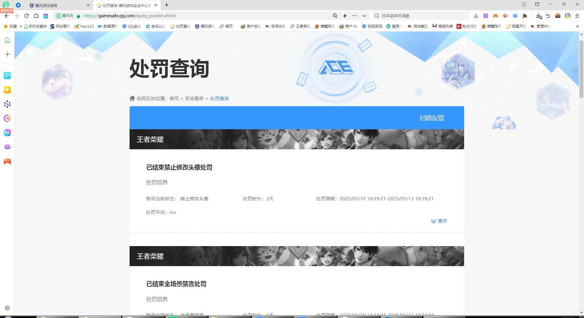Image resolution: width=584 pixels, height=318 pixels.
Task: Open the hamburger main menu
Action: 577,16
